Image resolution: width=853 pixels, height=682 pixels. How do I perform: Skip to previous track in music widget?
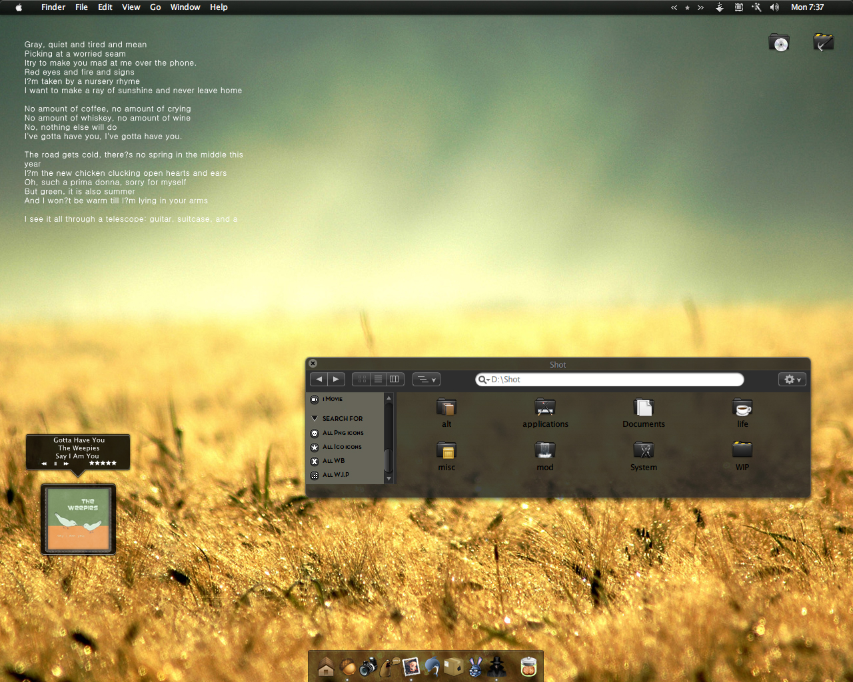point(44,463)
